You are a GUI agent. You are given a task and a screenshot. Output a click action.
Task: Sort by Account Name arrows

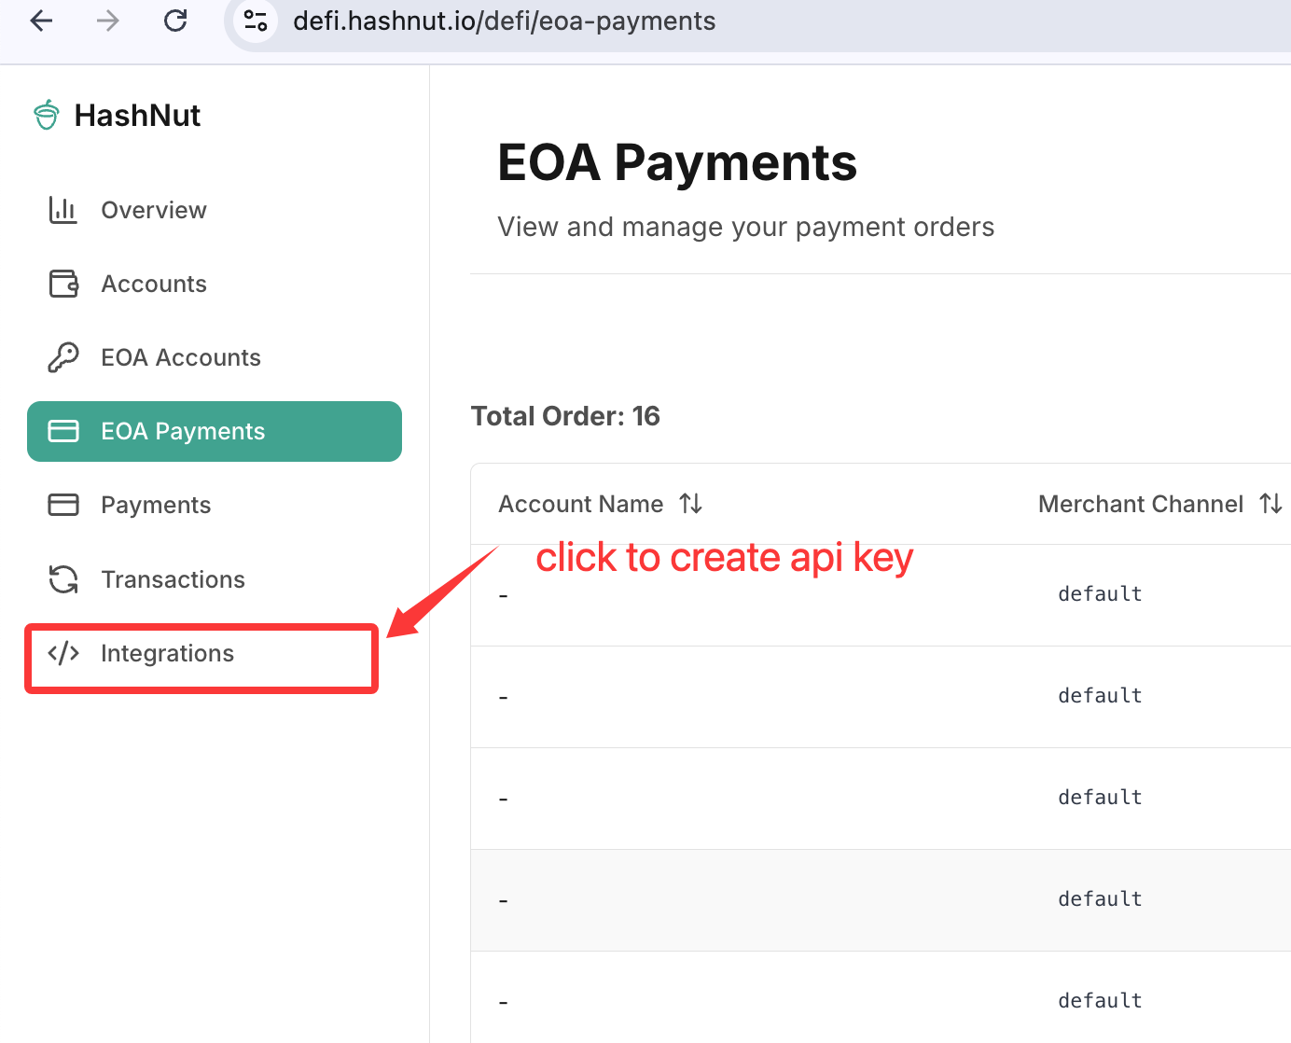(690, 504)
